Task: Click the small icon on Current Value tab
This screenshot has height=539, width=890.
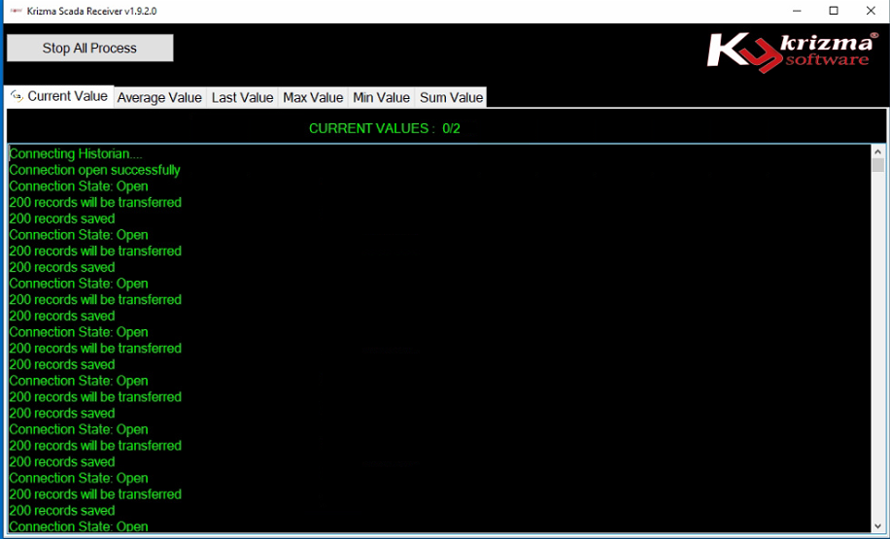Action: click(x=17, y=96)
